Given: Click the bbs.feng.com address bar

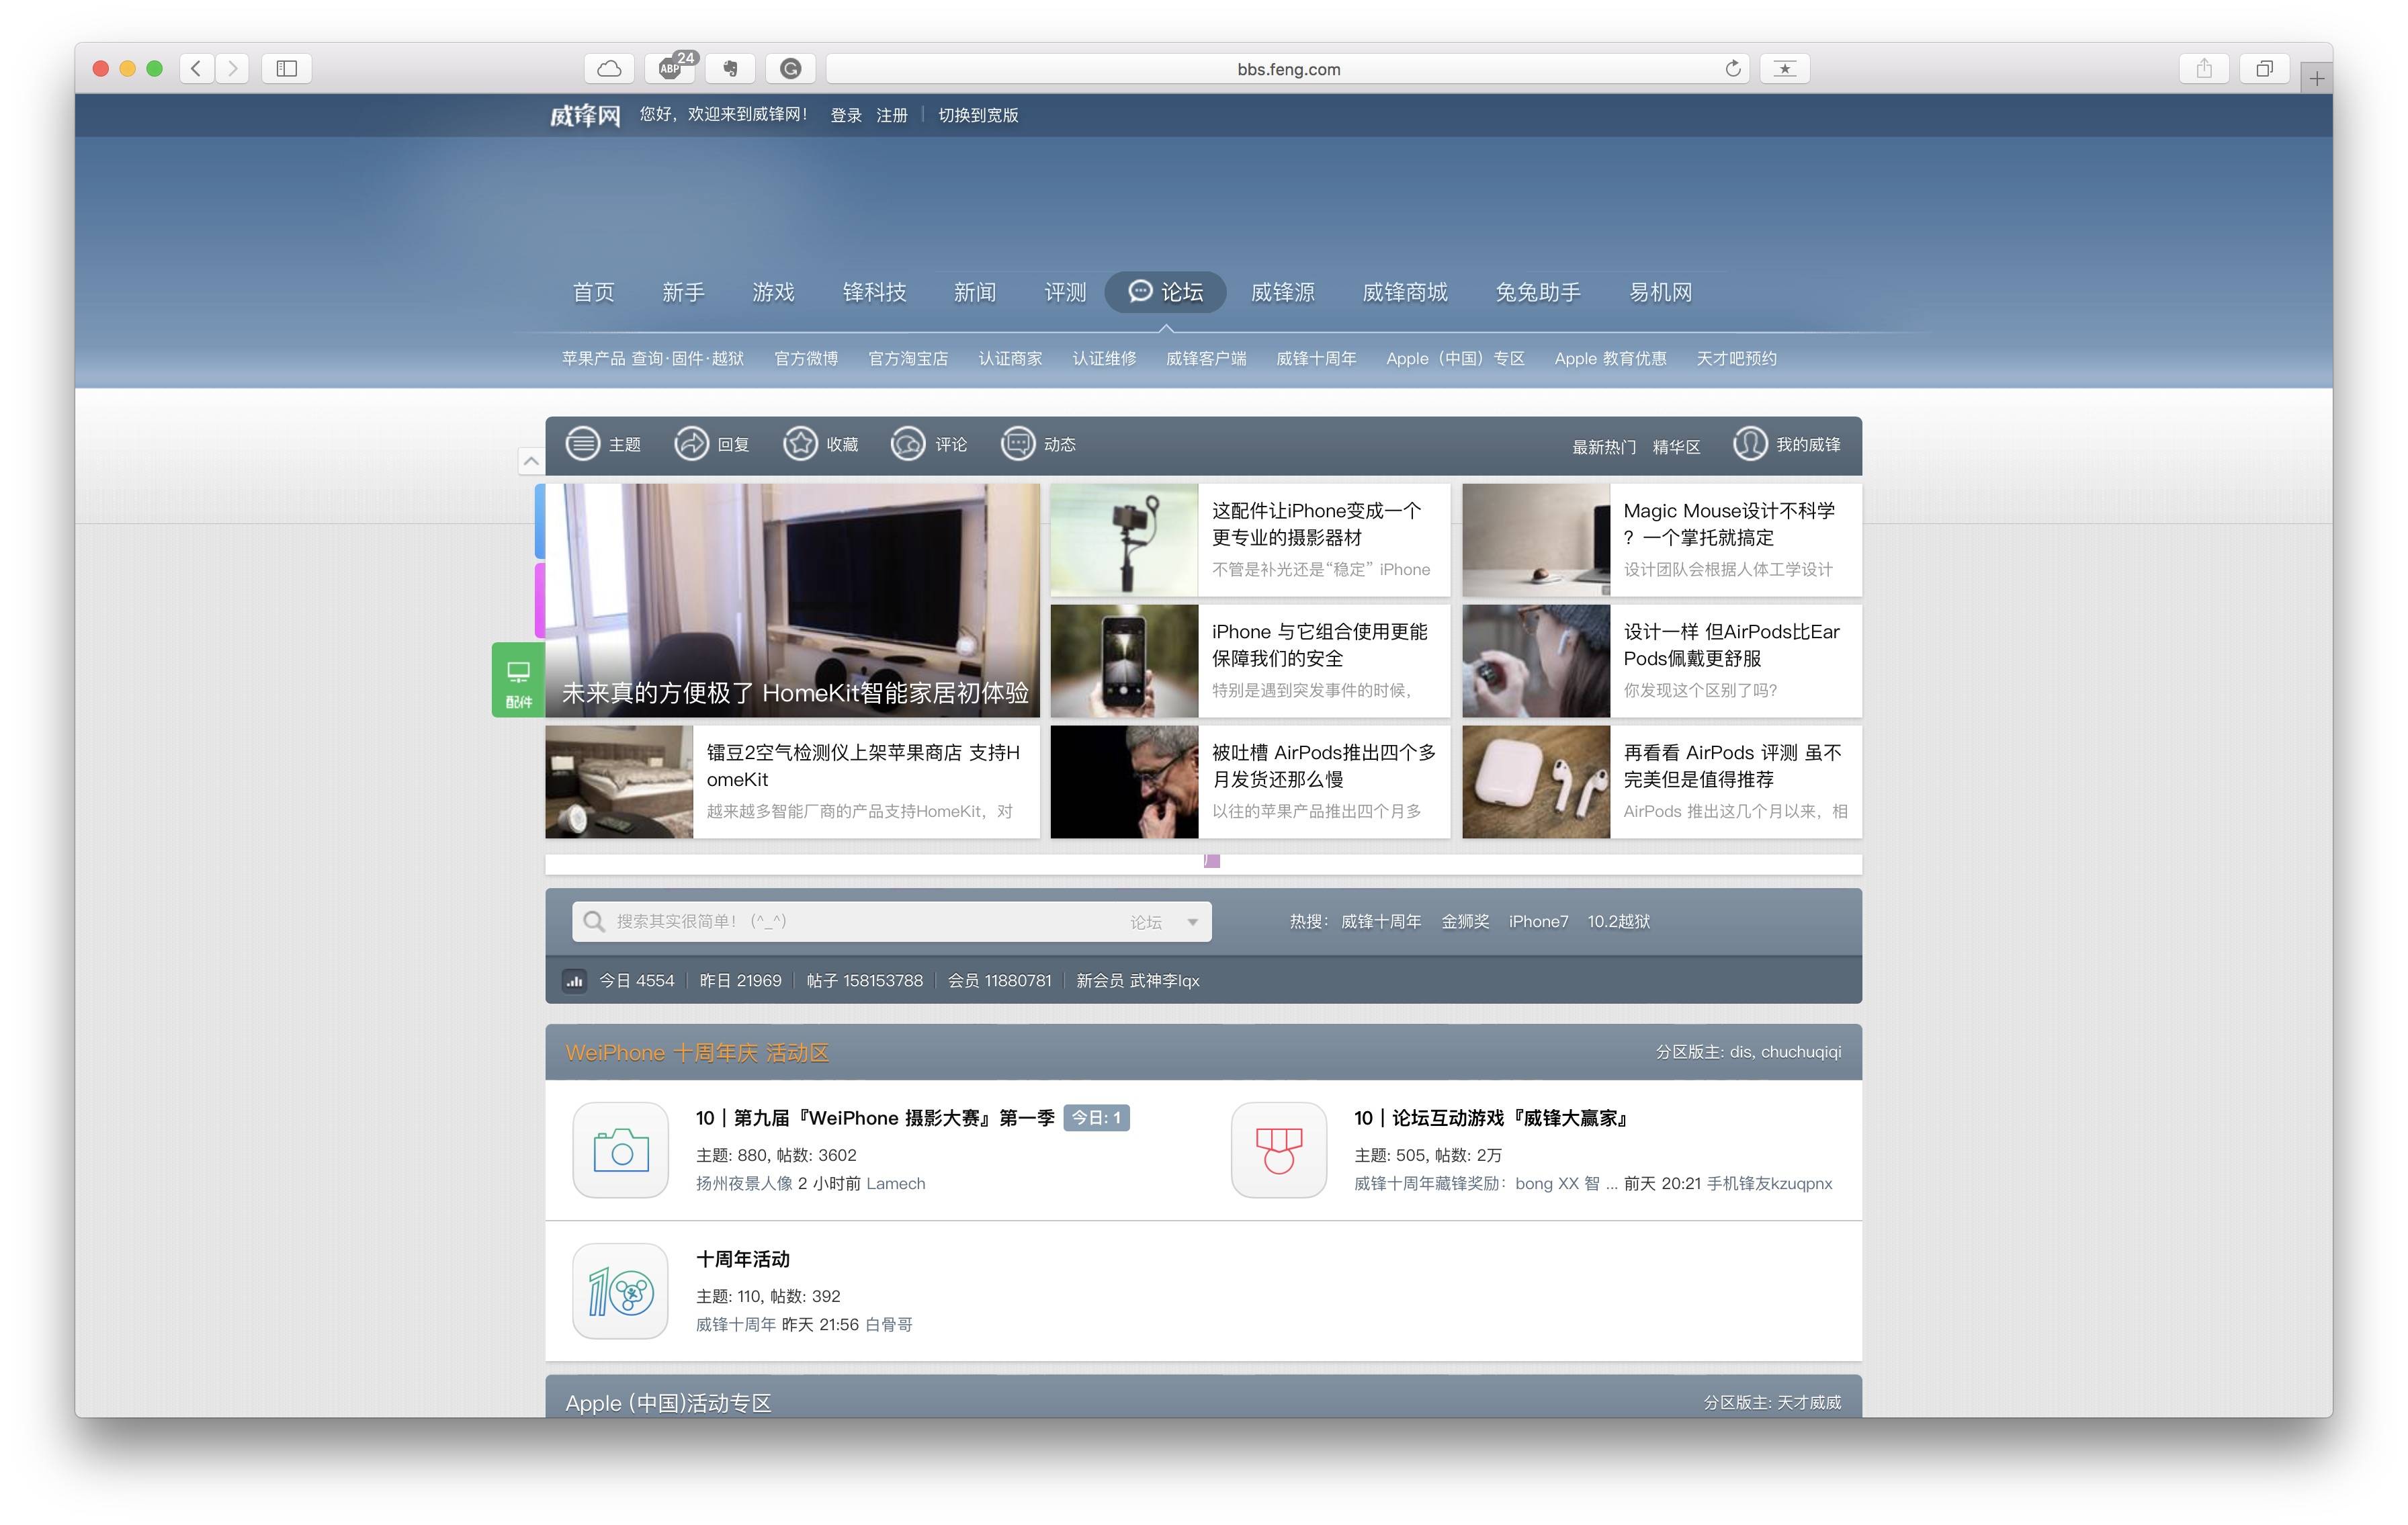Looking at the screenshot, I should (x=1288, y=69).
